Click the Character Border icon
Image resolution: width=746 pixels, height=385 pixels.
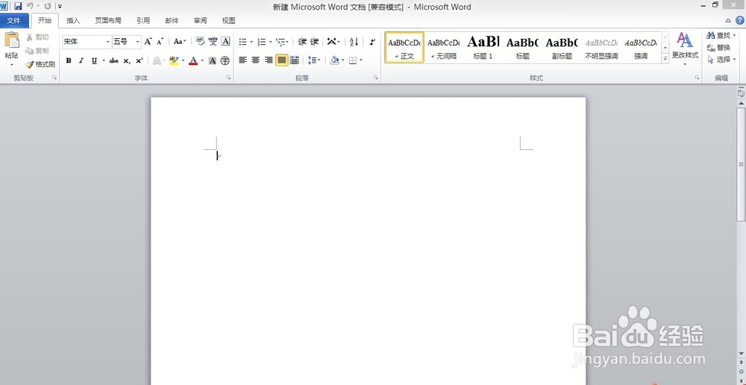coord(225,41)
